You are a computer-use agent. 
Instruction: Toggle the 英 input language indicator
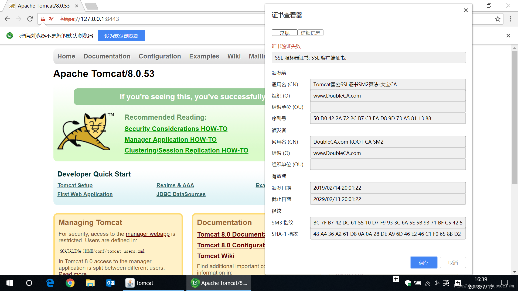pyautogui.click(x=446, y=283)
